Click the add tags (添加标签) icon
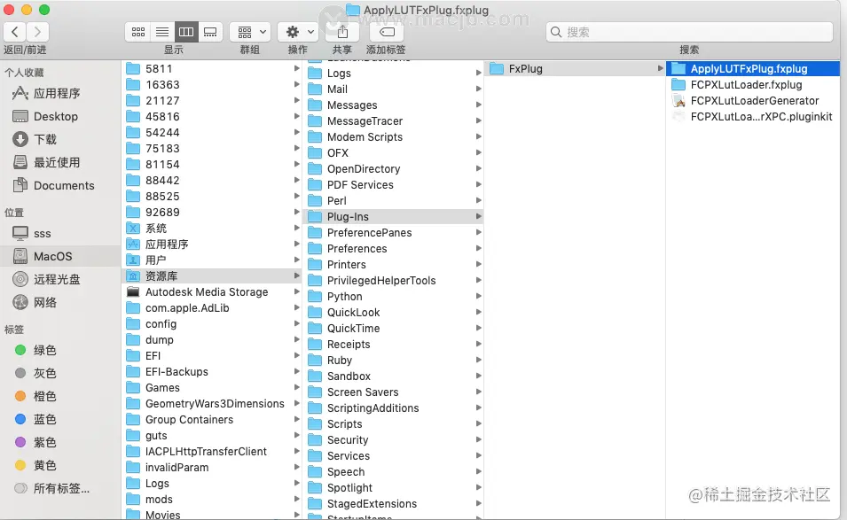The height and width of the screenshot is (520, 847). click(x=386, y=32)
